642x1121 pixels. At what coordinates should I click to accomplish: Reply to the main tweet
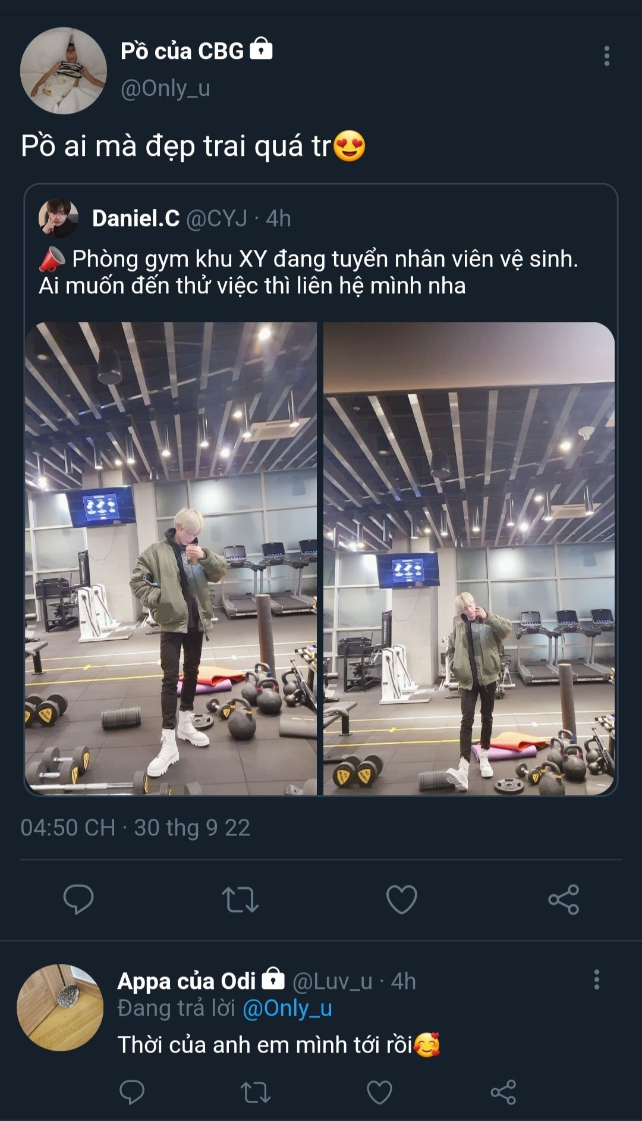(x=78, y=898)
